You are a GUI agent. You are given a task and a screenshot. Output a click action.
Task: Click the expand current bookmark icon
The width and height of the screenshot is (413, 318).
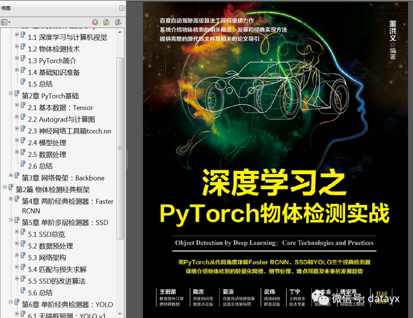[118, 22]
